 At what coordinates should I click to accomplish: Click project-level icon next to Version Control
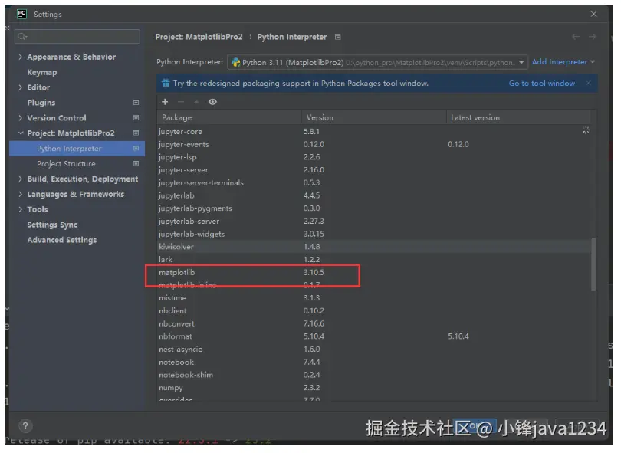coord(136,118)
